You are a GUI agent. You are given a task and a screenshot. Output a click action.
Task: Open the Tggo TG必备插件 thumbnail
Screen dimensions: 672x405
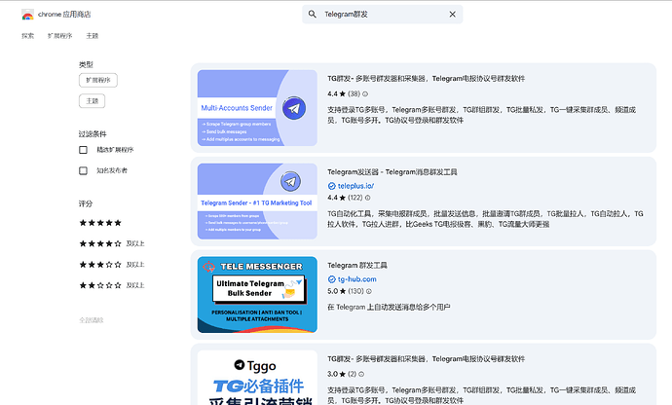(x=257, y=378)
